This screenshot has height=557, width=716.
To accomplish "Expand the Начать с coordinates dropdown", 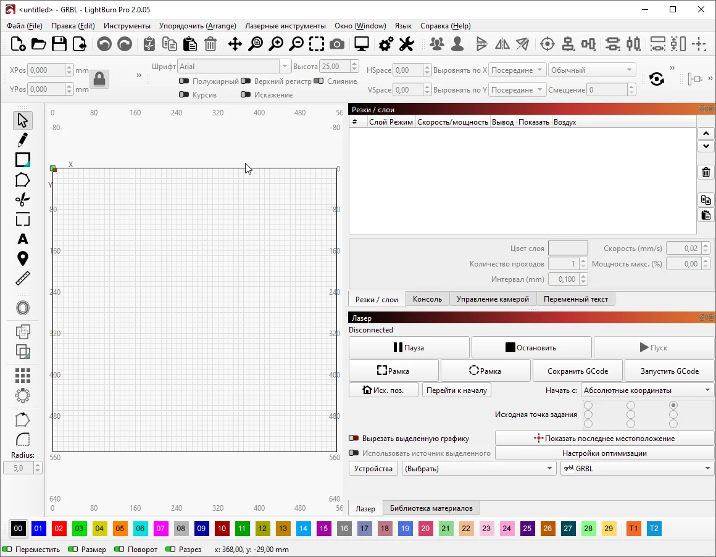I will pyautogui.click(x=647, y=390).
